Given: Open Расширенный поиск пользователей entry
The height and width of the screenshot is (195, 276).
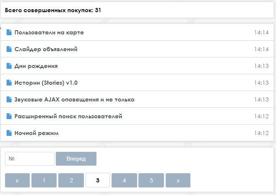Looking at the screenshot, I should [x=68, y=116].
